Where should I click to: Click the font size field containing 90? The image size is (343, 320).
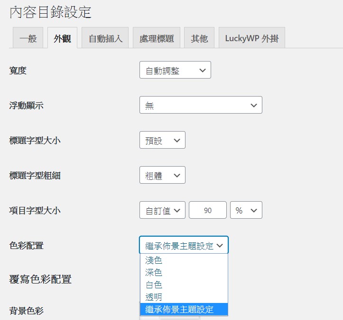[x=208, y=210]
